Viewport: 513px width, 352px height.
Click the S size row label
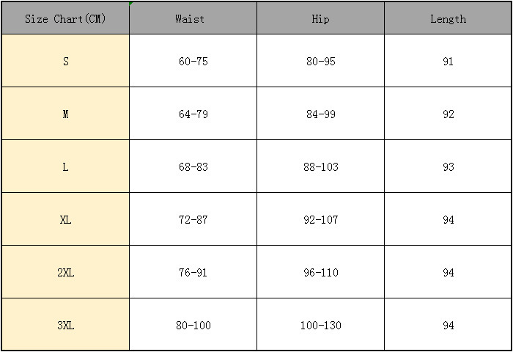coord(65,62)
